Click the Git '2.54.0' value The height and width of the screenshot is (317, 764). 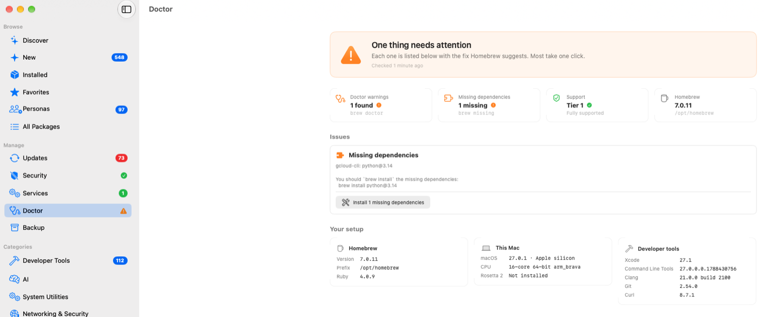tap(689, 286)
